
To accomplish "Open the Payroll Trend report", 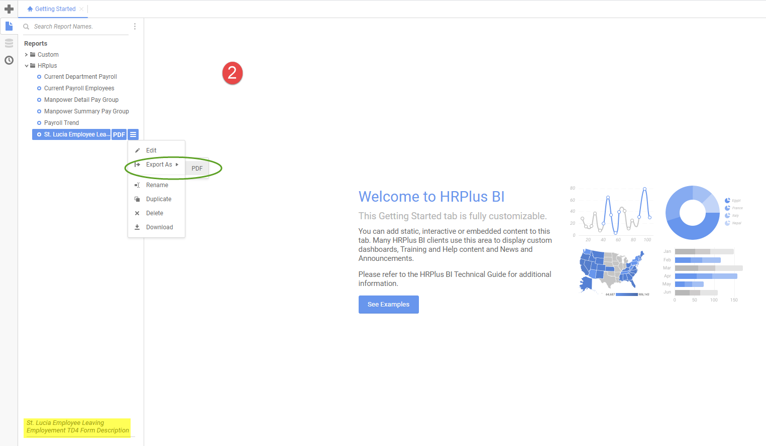I will 61,123.
